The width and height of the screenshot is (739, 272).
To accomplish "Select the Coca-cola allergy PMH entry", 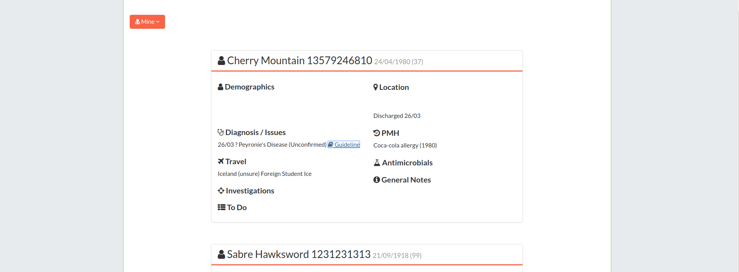I will pos(405,146).
